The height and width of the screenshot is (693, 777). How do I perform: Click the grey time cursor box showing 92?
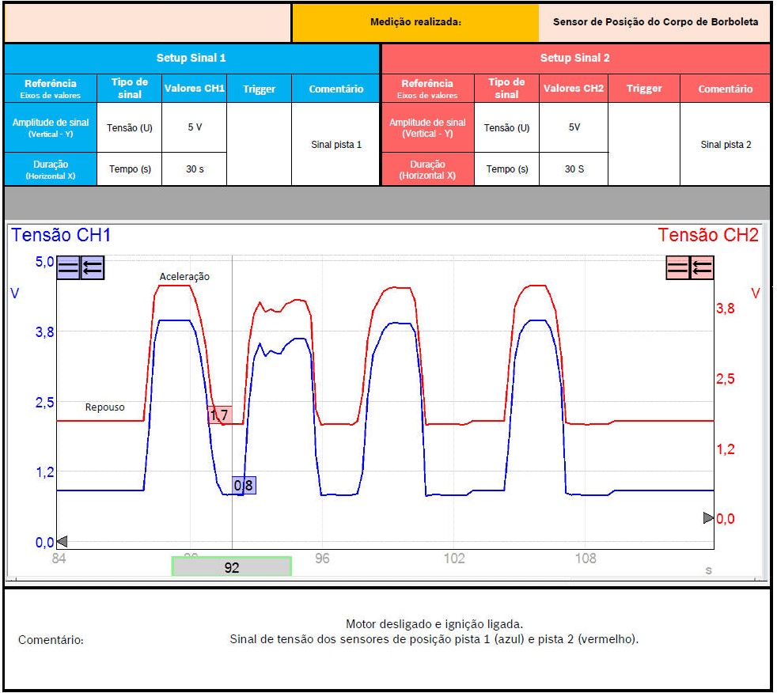click(232, 566)
